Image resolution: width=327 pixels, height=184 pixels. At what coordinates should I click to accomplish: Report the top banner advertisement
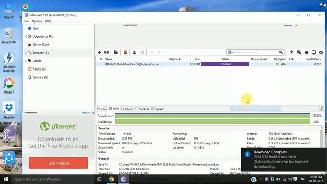(288, 25)
